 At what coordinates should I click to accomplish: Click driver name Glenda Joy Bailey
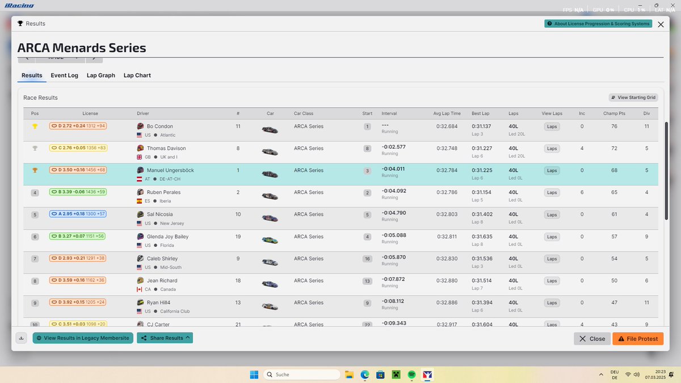(x=168, y=237)
